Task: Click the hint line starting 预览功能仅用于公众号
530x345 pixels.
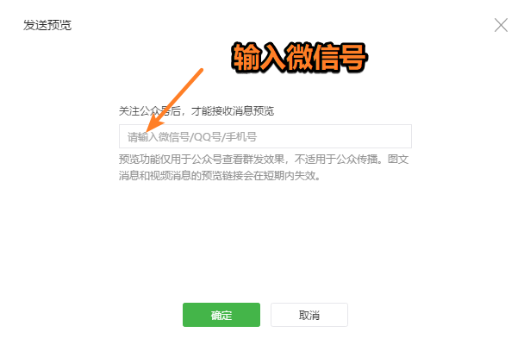Action: [264, 159]
